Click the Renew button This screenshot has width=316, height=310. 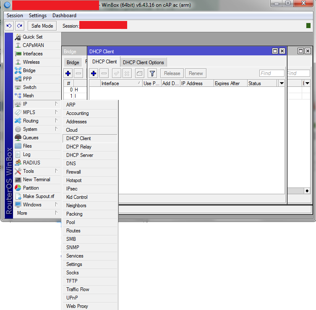pyautogui.click(x=196, y=73)
